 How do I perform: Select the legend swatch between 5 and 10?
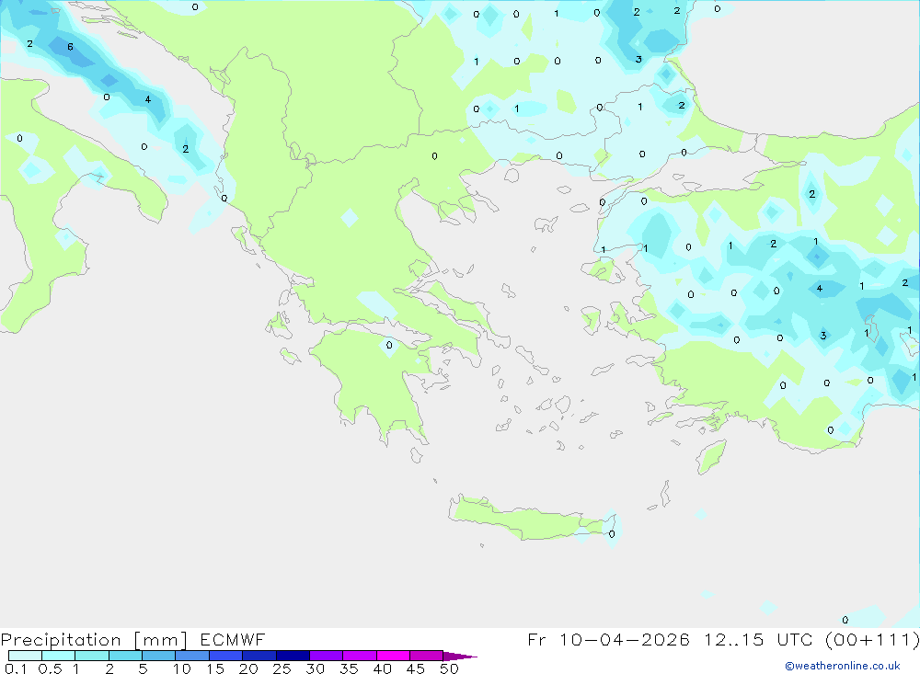[x=159, y=656]
